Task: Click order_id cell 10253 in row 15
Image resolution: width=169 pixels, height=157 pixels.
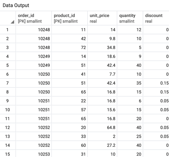Action: (x=34, y=154)
